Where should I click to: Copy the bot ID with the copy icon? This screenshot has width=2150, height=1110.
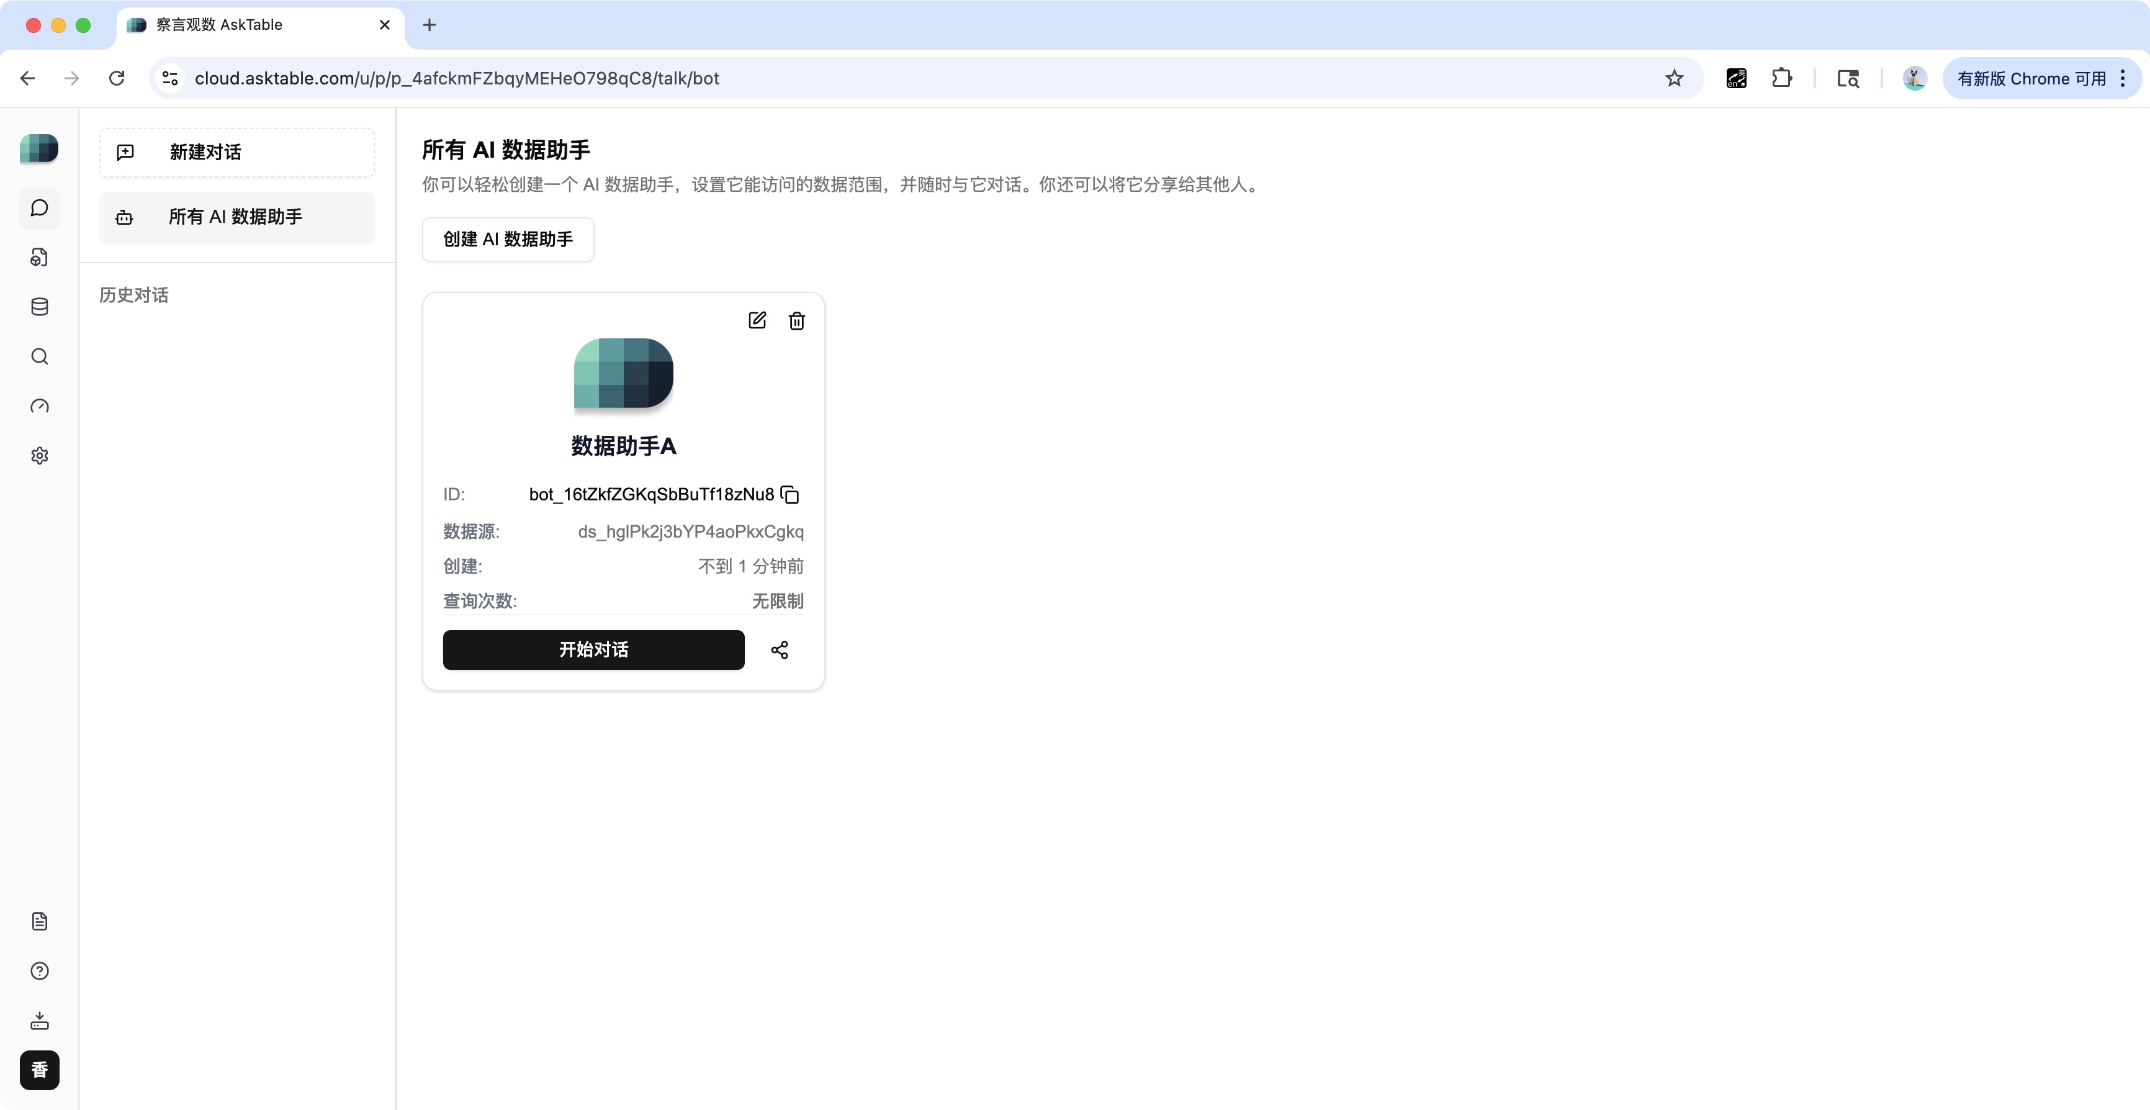pyautogui.click(x=790, y=494)
